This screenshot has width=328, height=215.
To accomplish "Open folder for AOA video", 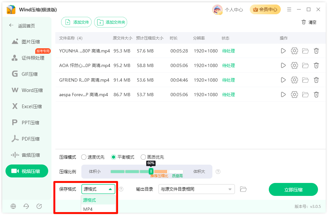I will click(305, 65).
